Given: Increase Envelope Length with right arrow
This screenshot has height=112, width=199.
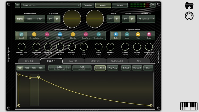Looking at the screenshot, I should point(69,68).
